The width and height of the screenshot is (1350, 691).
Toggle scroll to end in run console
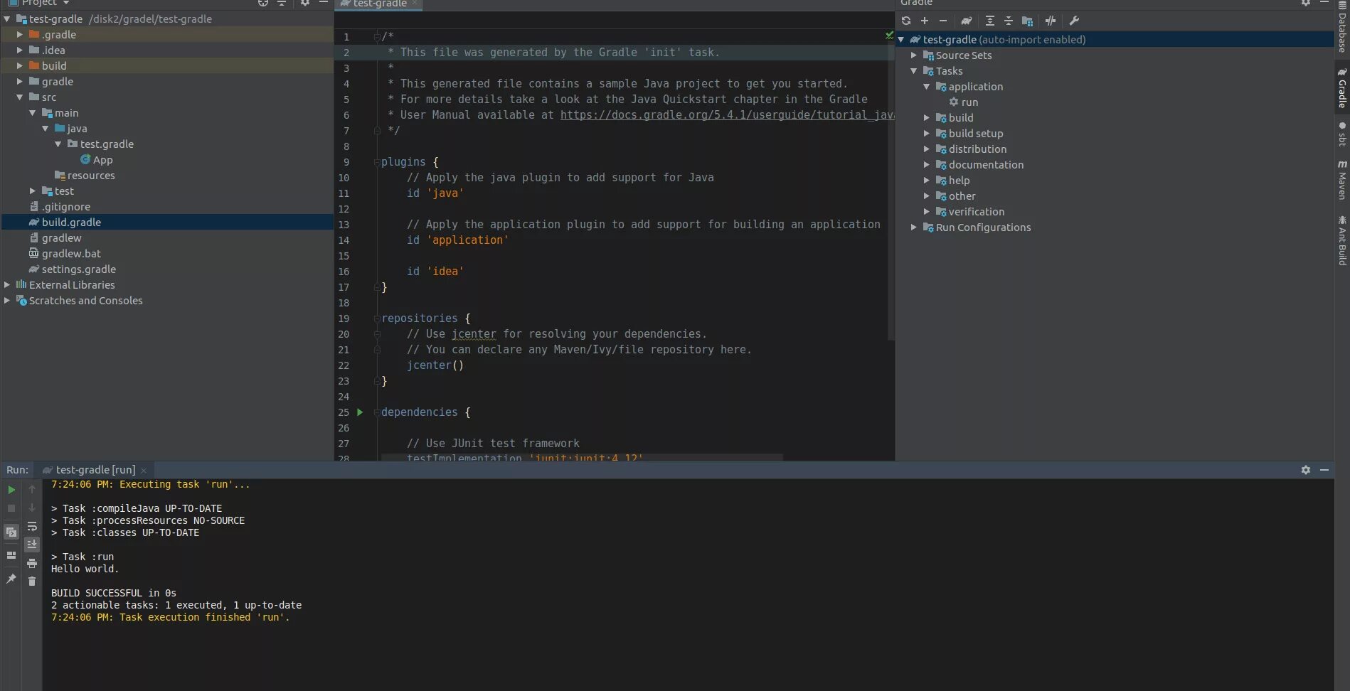point(32,544)
